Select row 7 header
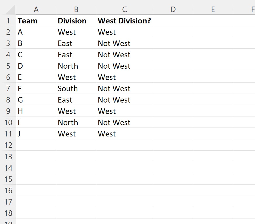This screenshot has height=224, width=255. tap(8, 89)
